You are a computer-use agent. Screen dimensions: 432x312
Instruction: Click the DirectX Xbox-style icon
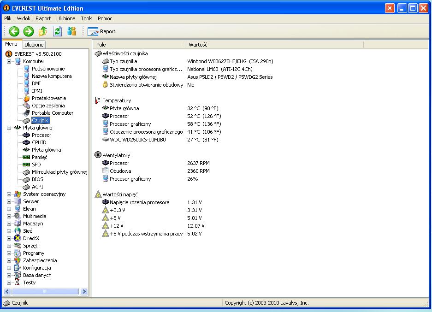point(18,238)
